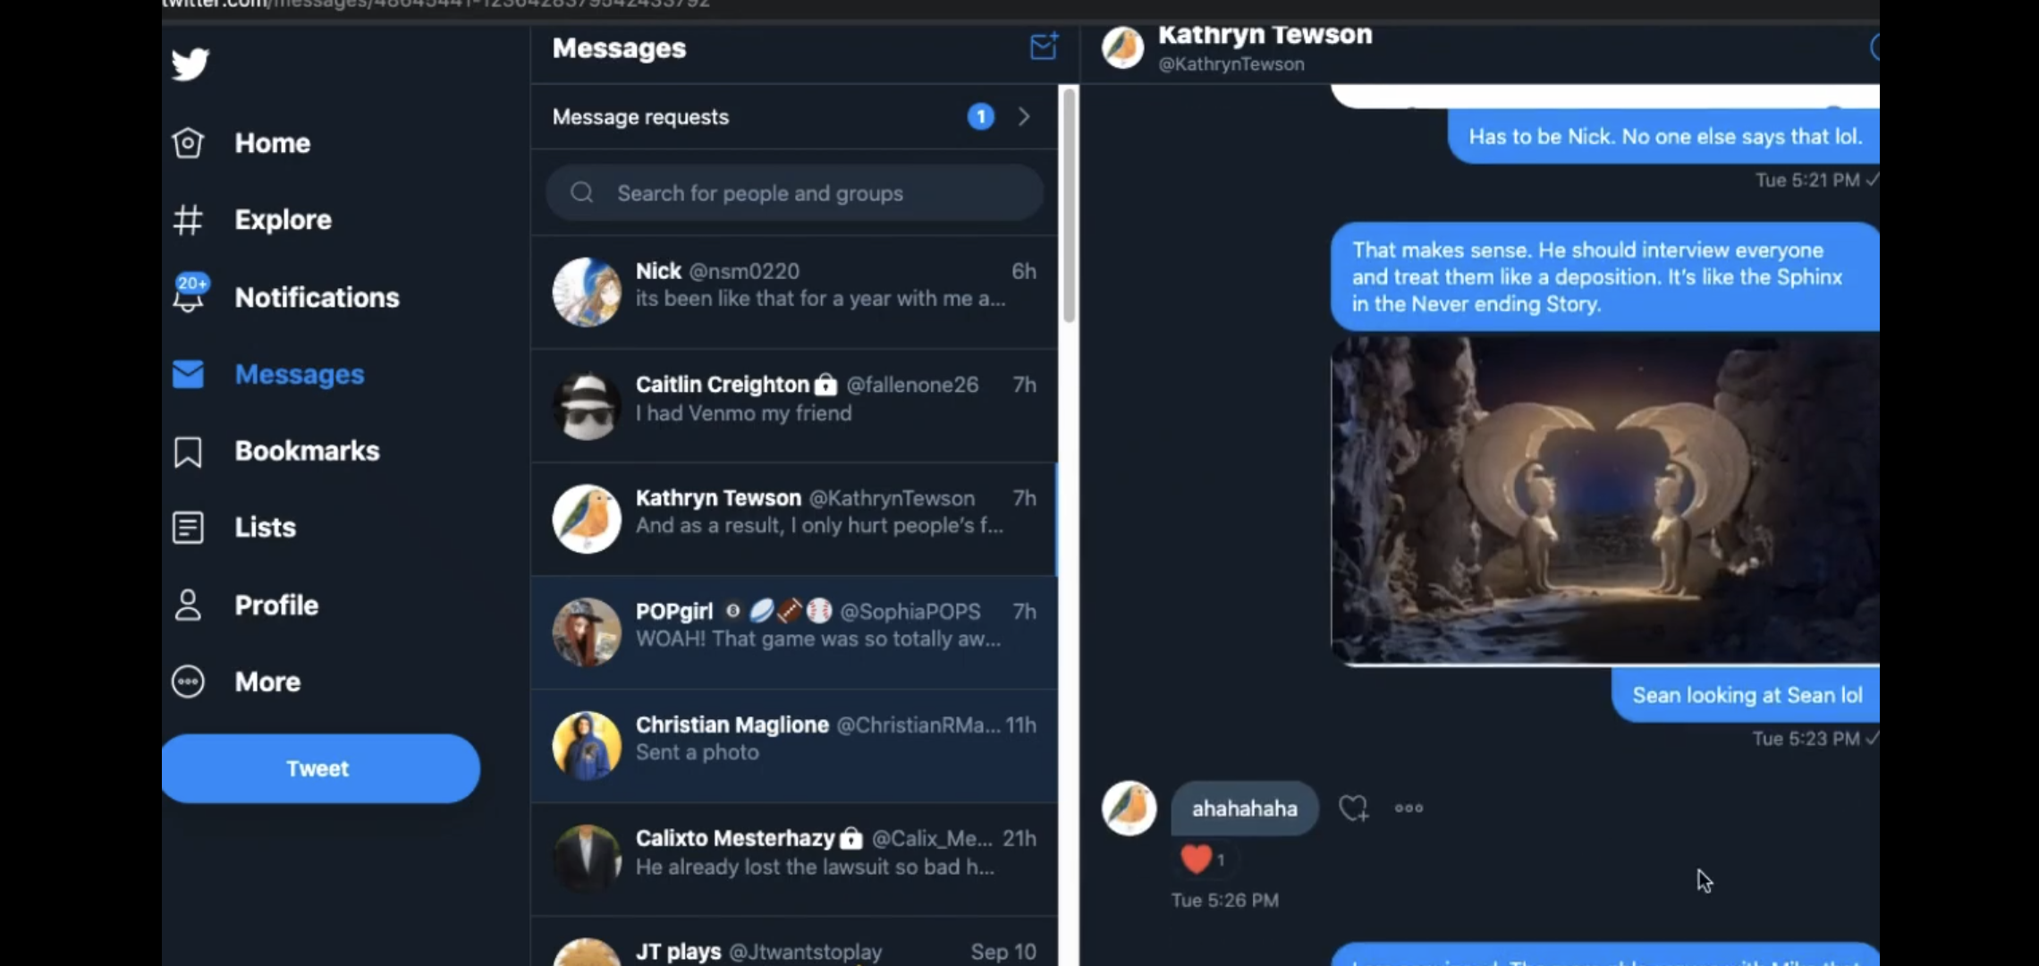The width and height of the screenshot is (2039, 966).
Task: Click the Home house icon
Action: [x=188, y=143]
